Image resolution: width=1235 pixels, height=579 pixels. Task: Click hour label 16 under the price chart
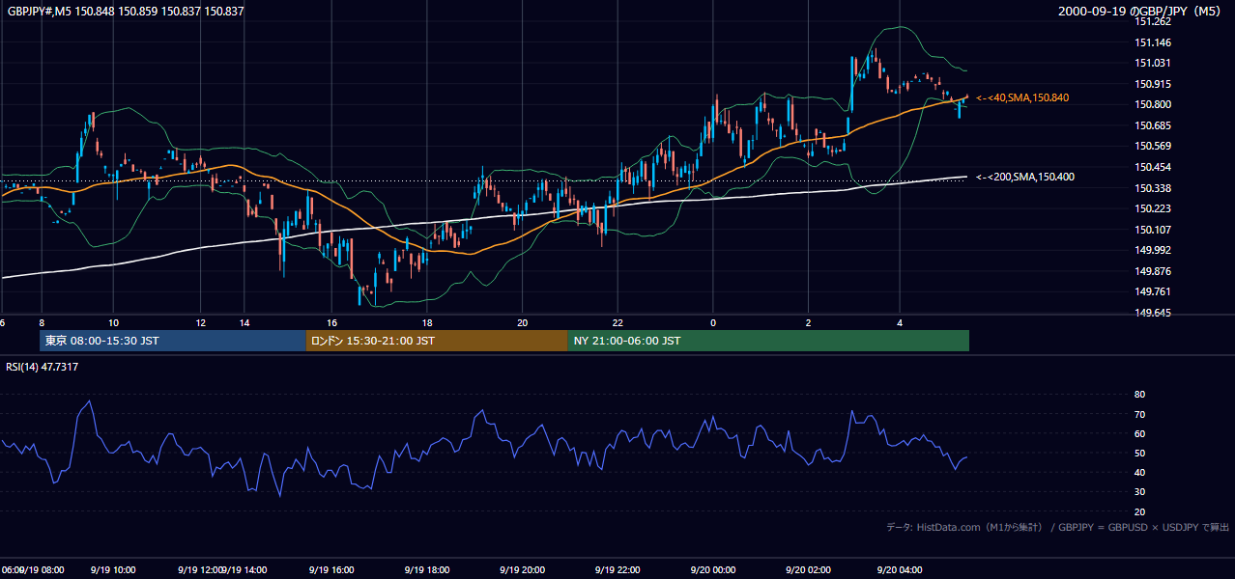point(331,322)
